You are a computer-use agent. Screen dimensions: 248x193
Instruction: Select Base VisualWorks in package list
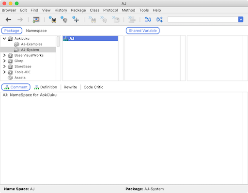pyautogui.click(x=28, y=55)
